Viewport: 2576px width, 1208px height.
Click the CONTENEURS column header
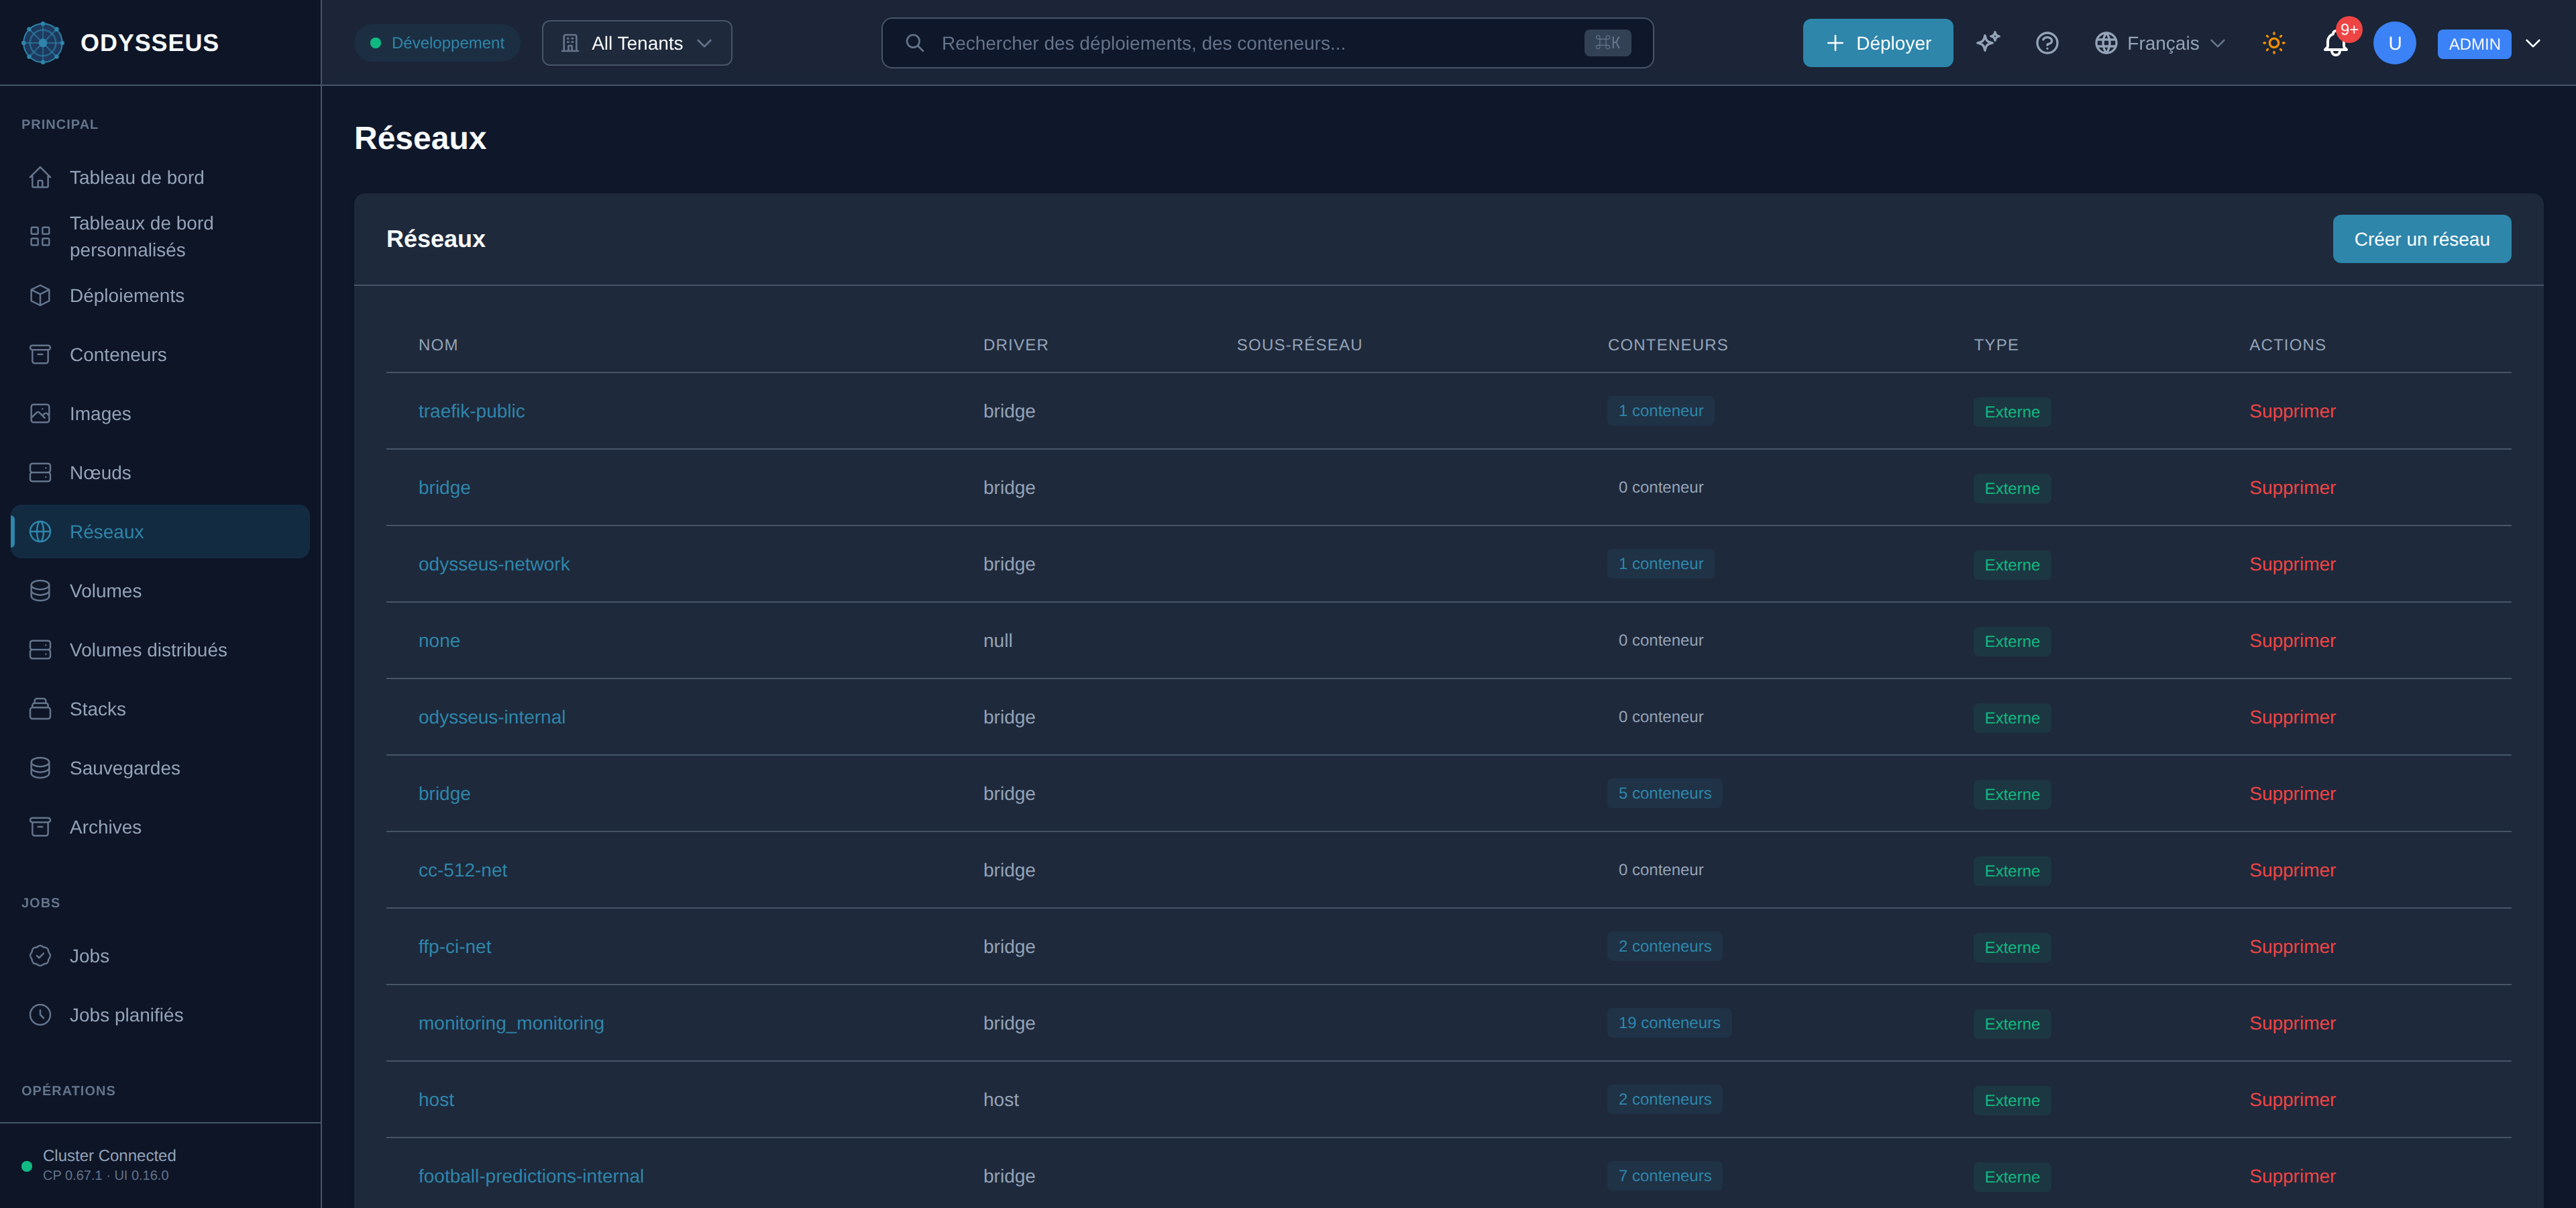1667,345
